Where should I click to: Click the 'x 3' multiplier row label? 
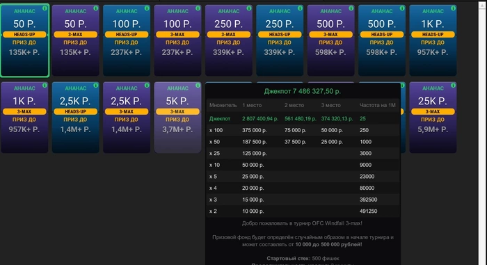click(213, 200)
